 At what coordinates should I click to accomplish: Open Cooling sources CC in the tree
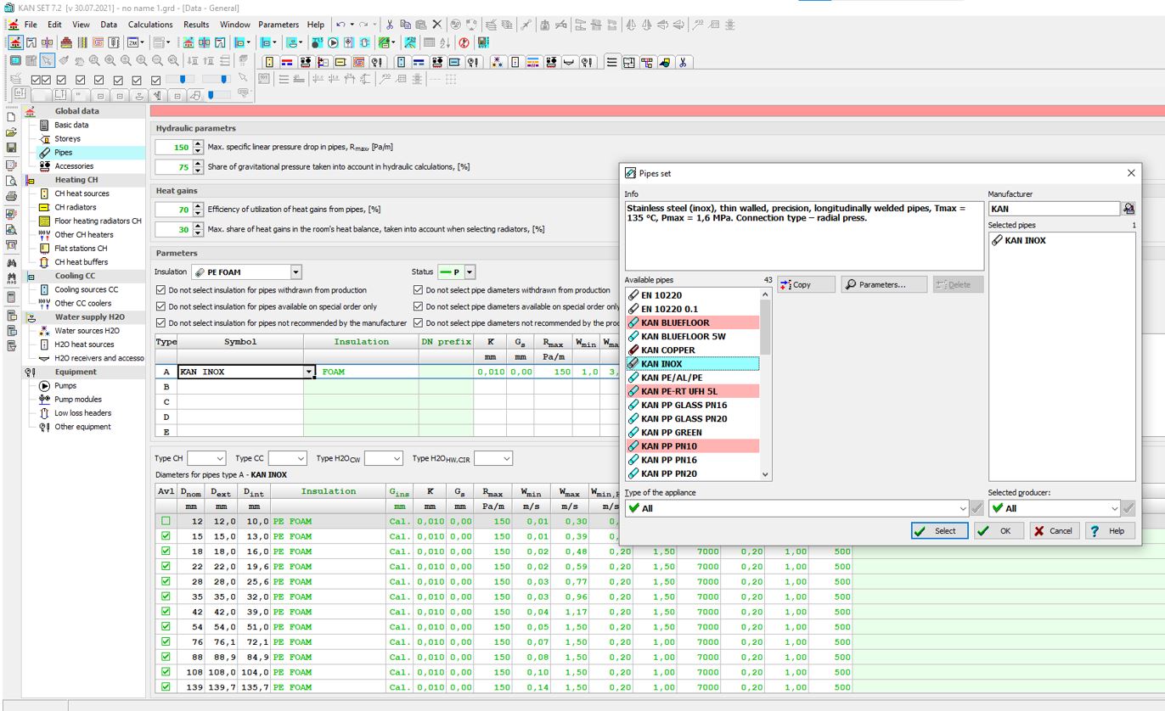point(86,289)
